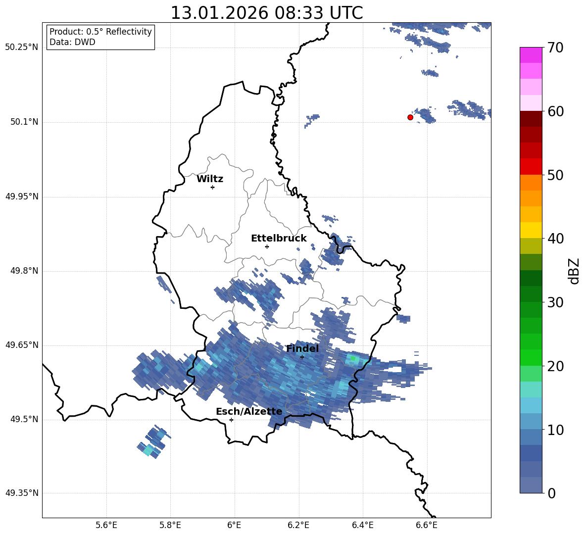The image size is (586, 535).
Task: Click the Product: 0.5° Reflectivity text
Action: tap(100, 32)
